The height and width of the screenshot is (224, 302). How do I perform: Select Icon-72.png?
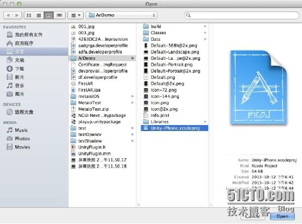point(174,90)
